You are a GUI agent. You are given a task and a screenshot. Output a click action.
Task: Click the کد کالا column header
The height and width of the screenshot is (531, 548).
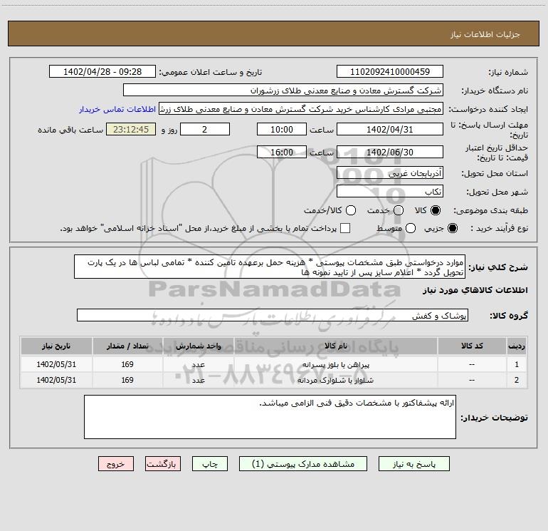point(472,346)
